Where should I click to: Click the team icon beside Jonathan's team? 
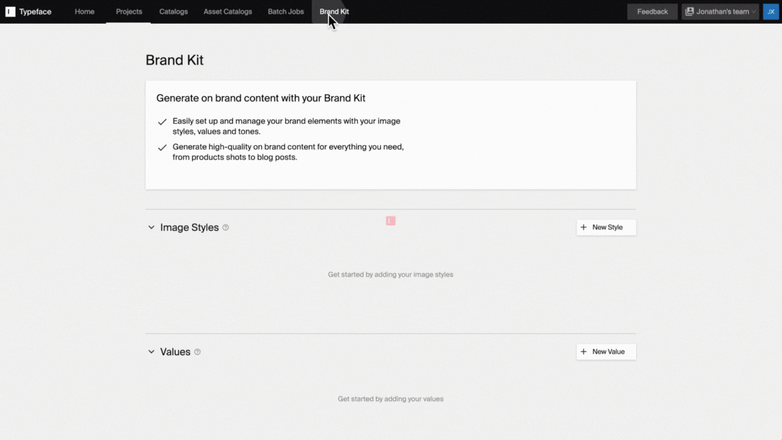689,11
